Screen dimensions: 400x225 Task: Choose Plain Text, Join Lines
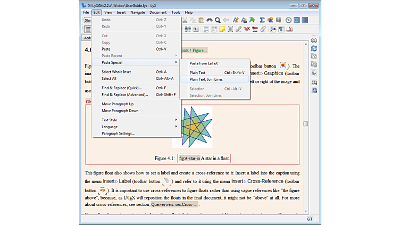click(213, 79)
